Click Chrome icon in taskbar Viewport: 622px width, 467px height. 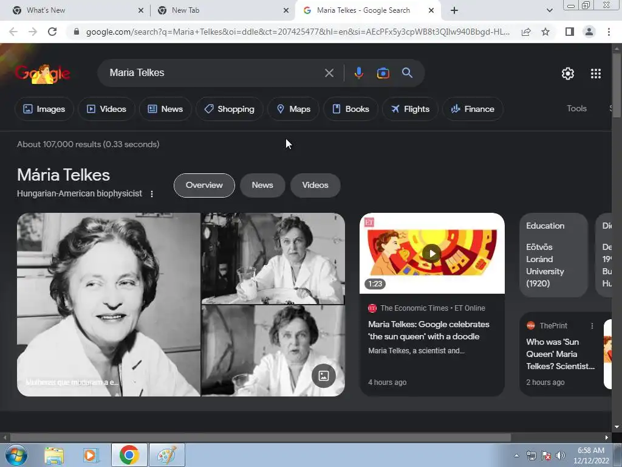point(129,455)
